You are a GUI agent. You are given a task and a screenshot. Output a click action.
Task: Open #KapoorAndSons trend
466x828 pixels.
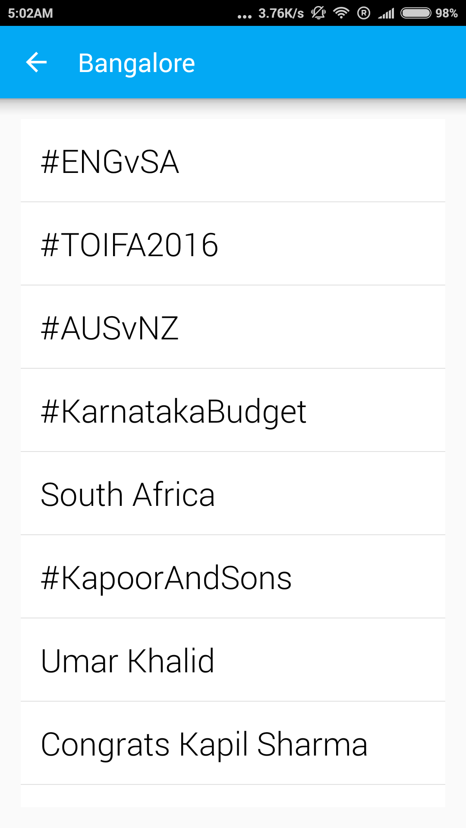[x=233, y=577]
